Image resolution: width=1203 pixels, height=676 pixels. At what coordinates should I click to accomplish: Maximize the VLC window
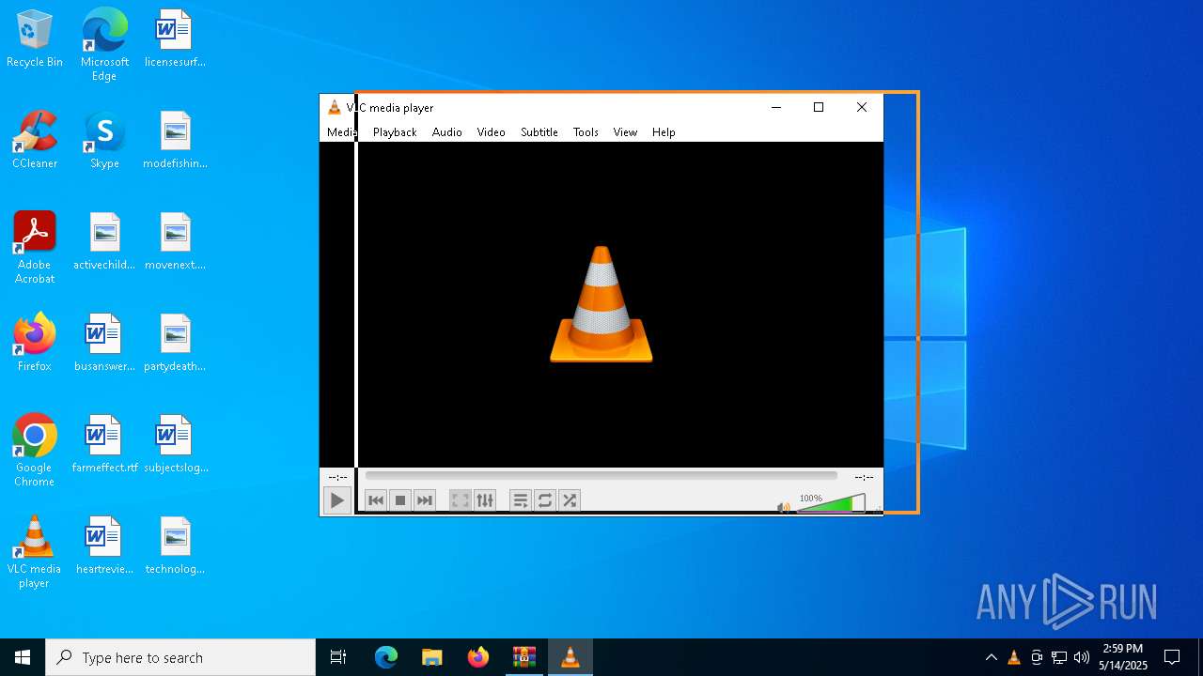pyautogui.click(x=819, y=107)
